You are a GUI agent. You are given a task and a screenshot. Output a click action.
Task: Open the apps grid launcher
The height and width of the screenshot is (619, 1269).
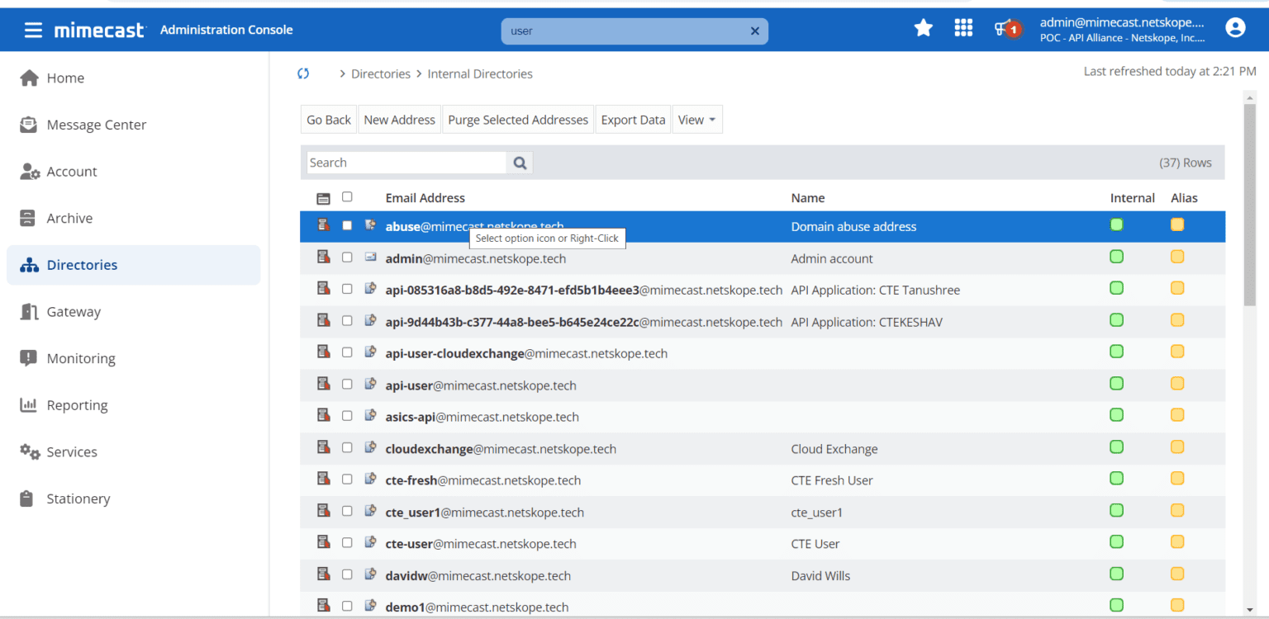(x=963, y=27)
